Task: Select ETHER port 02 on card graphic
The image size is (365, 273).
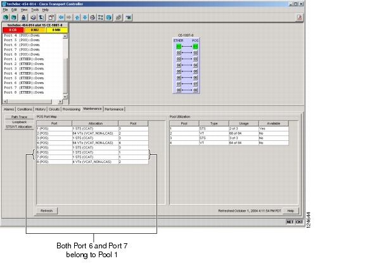Action: tap(179, 52)
